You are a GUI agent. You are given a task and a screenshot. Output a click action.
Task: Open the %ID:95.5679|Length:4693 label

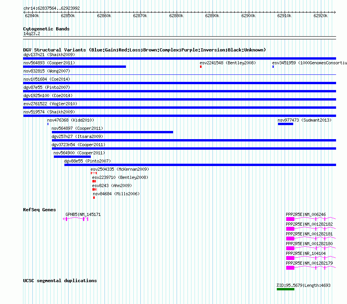[x=303, y=285]
